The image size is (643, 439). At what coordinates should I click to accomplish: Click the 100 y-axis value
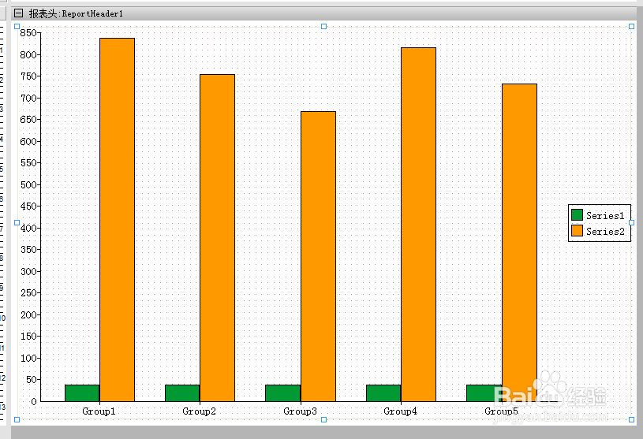point(28,358)
